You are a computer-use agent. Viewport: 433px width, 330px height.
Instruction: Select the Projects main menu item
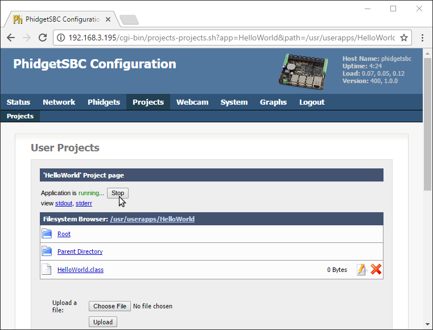point(149,102)
